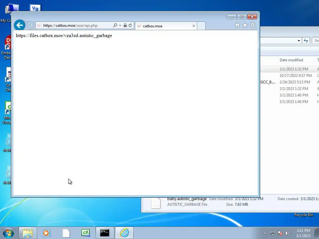Screen dimensions: 319x239
Task: Click the Explorer window refresh button
Action: click(306, 41)
